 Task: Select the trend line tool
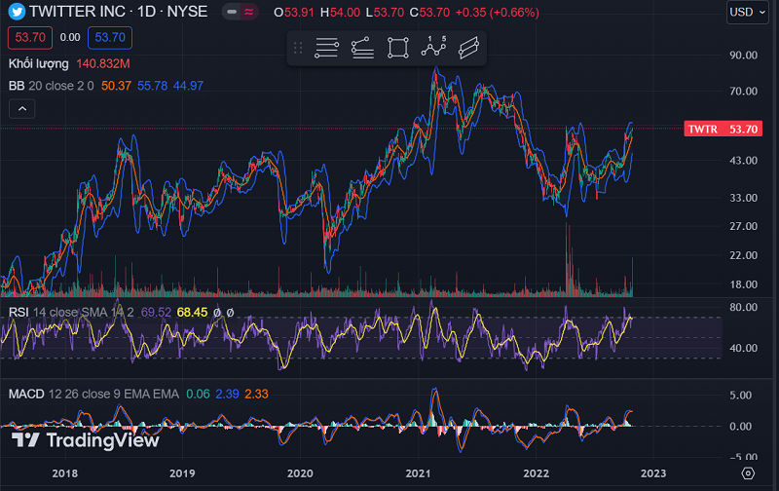(362, 48)
